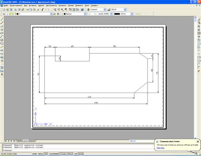Click the vertical scrollbar up arrow
Screen dimensions: 201x156
(x=195, y=18)
